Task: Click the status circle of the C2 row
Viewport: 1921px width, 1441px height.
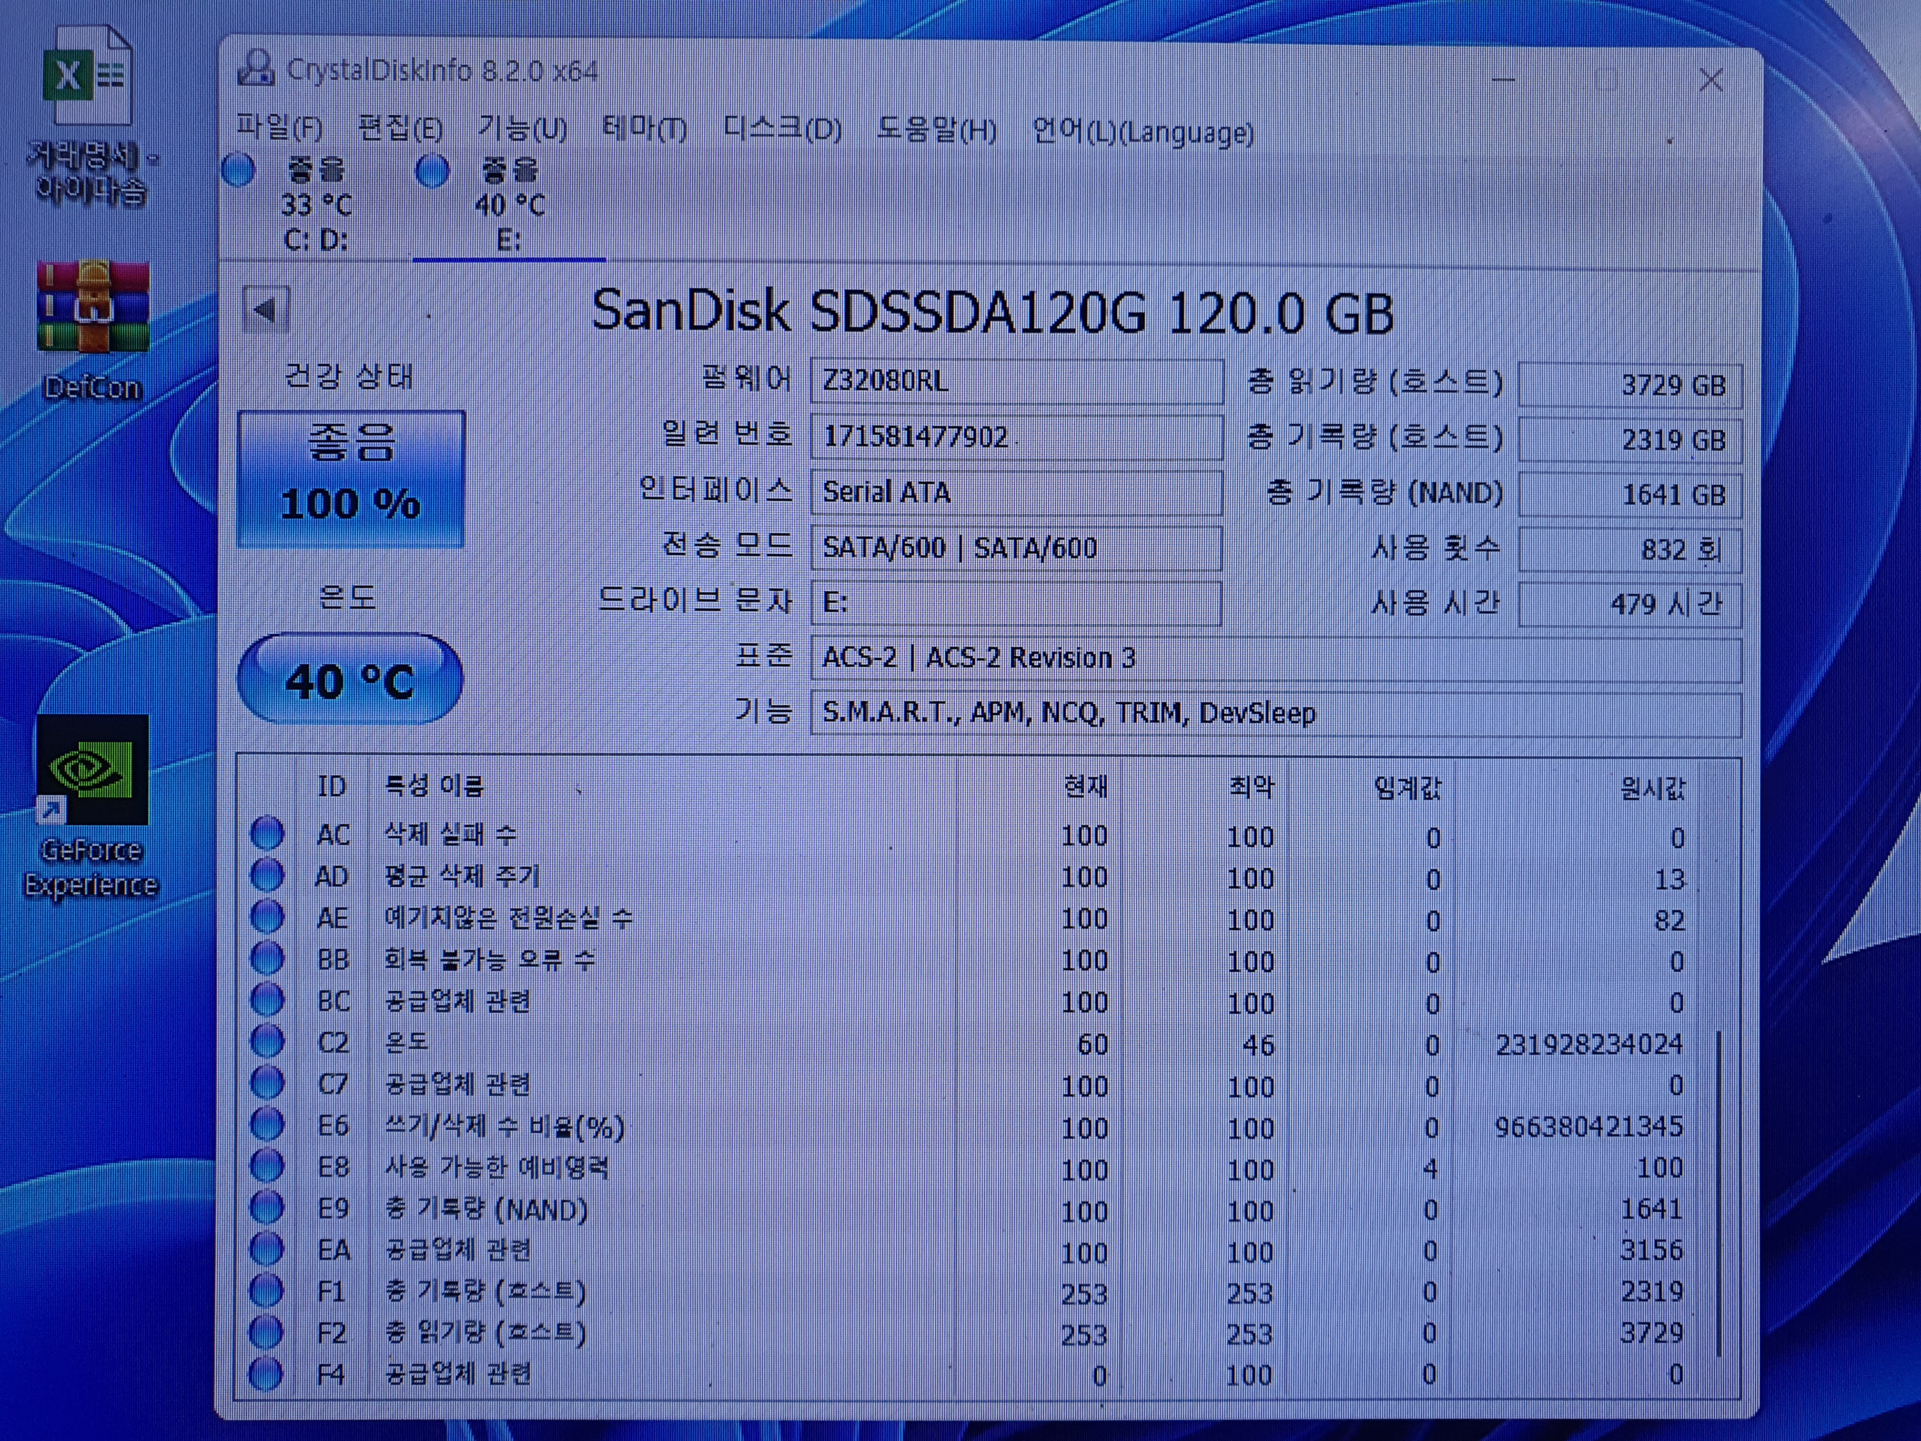Action: tap(267, 1041)
